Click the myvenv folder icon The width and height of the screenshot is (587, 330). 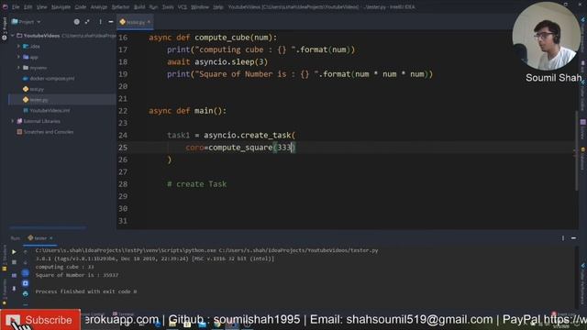coord(26,68)
